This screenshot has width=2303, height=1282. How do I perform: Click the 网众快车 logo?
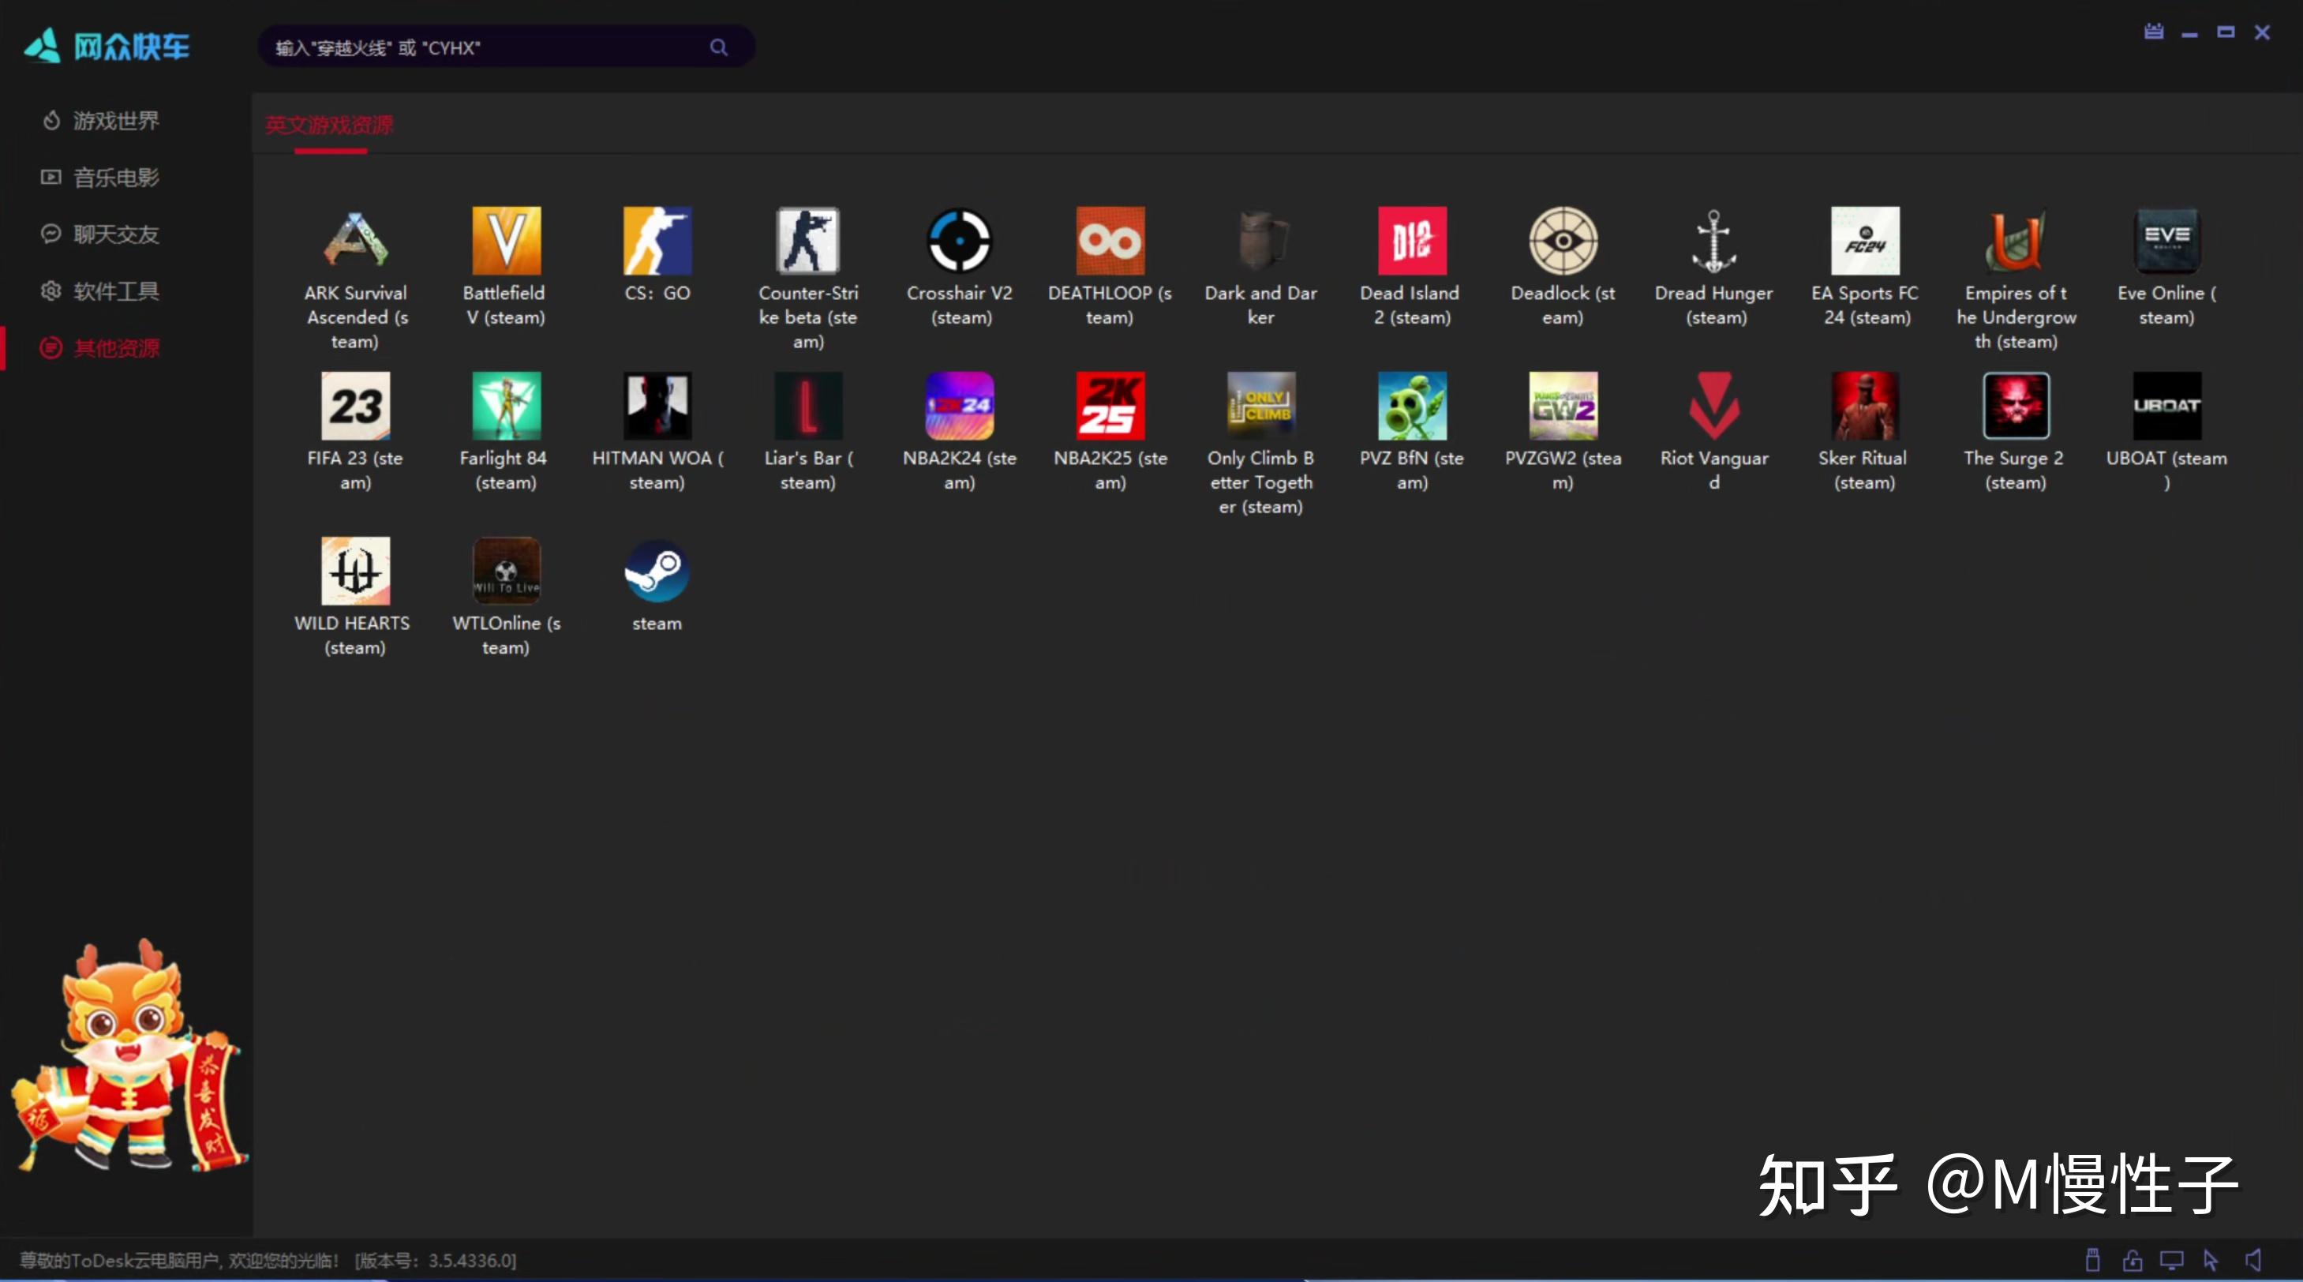tap(107, 47)
